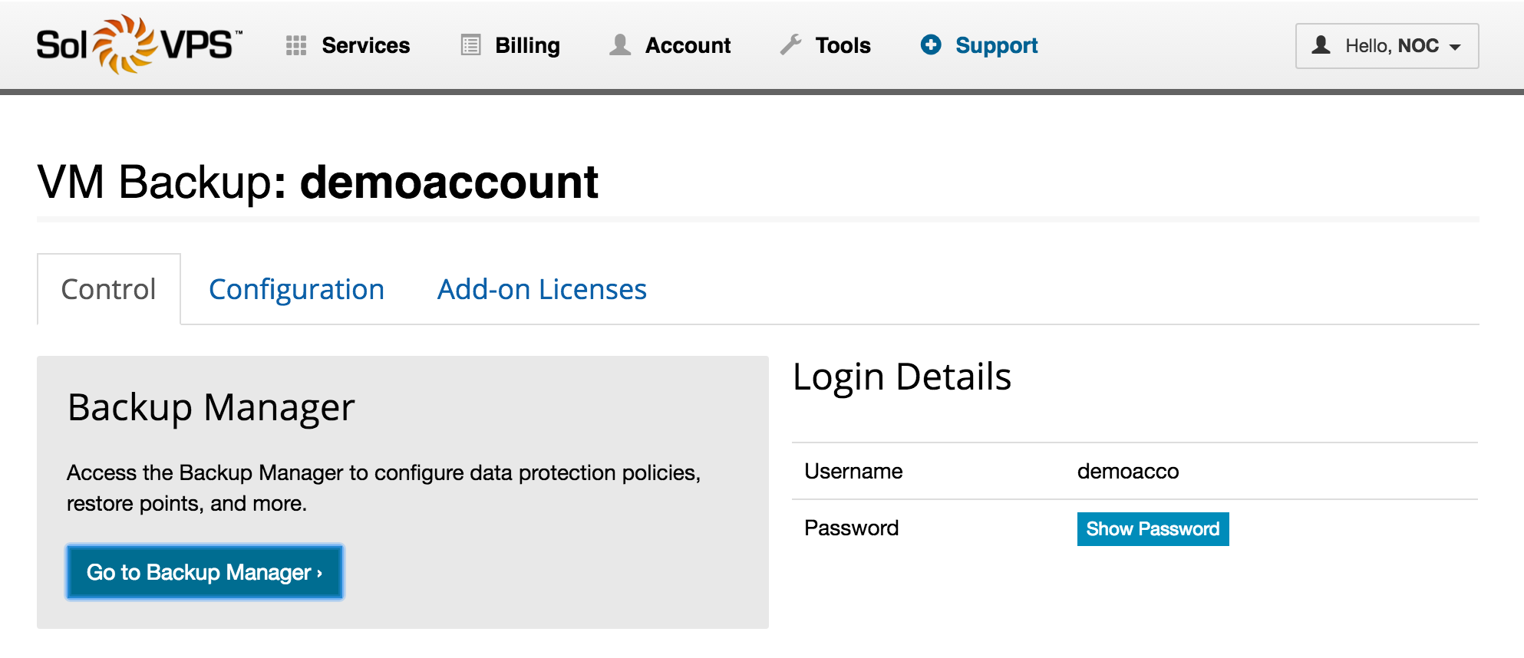Open the Tools menu label

click(843, 46)
